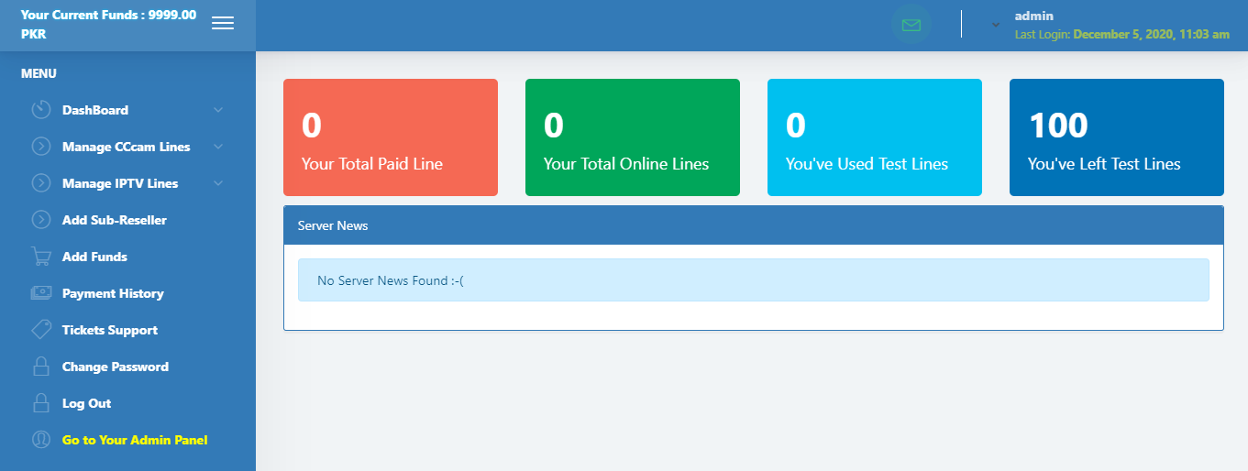Click the Your Current Funds 9999.00 PKR text
The image size is (1248, 471).
tap(108, 25)
